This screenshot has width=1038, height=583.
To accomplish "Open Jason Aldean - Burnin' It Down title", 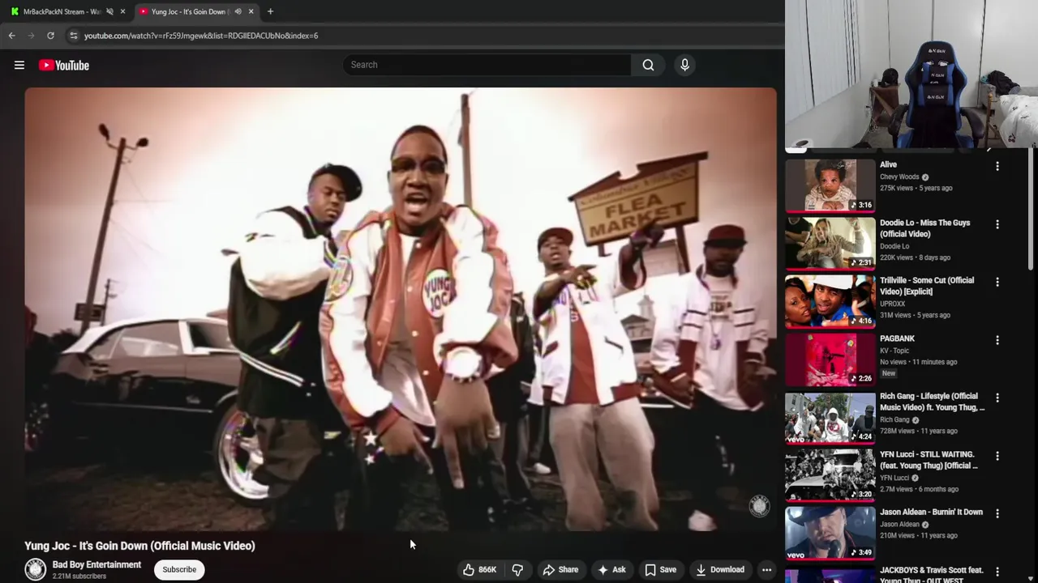I will (931, 512).
